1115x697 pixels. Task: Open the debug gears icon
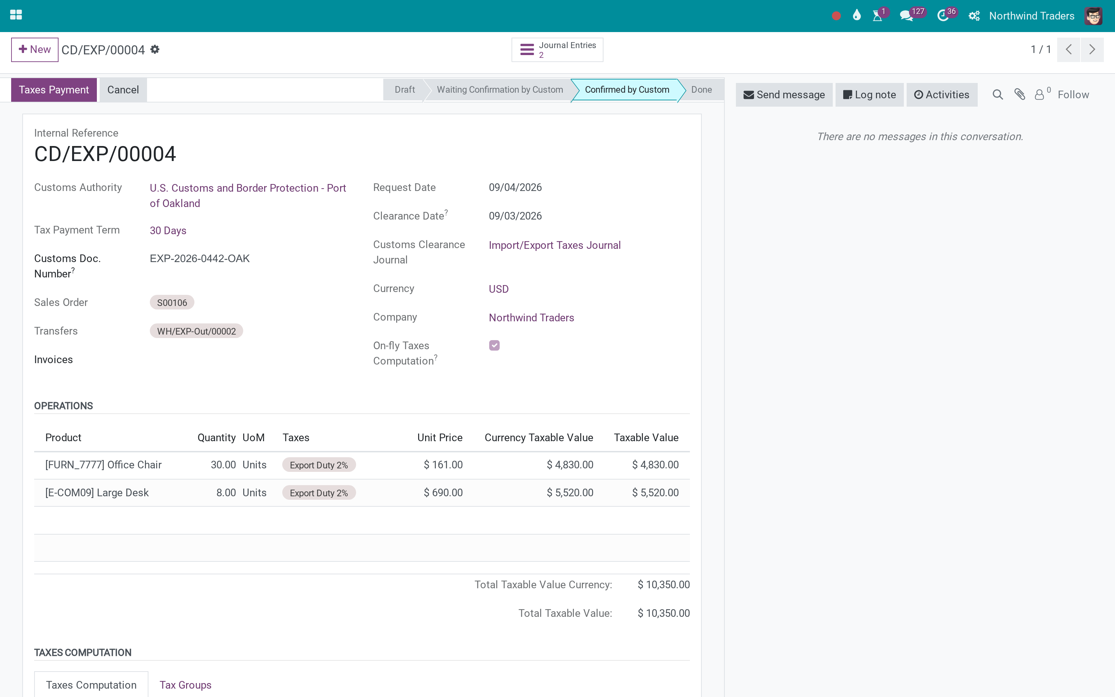pos(974,16)
